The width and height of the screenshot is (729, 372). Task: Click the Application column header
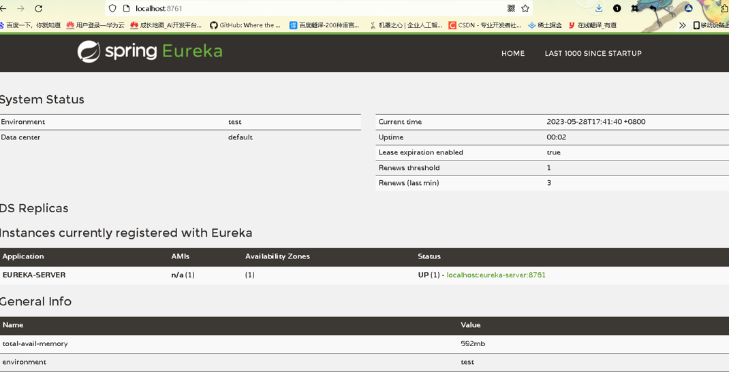[23, 256]
